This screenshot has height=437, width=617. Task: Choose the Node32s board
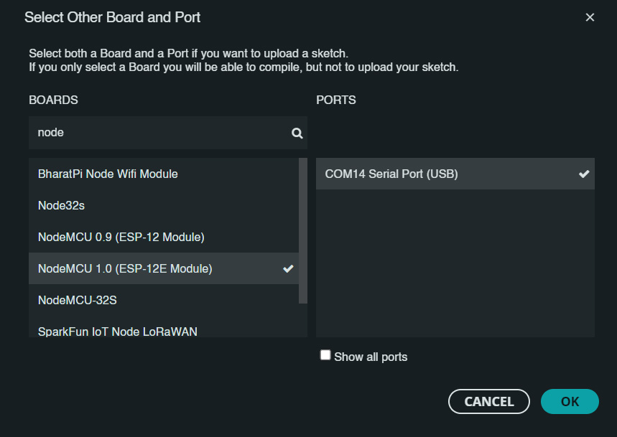(x=164, y=205)
